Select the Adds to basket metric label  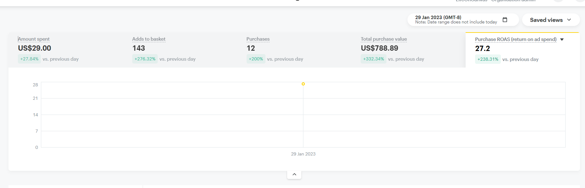coord(149,39)
